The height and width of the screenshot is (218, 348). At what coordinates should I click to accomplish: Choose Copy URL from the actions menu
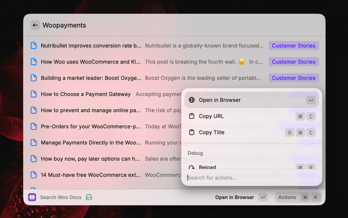point(212,116)
